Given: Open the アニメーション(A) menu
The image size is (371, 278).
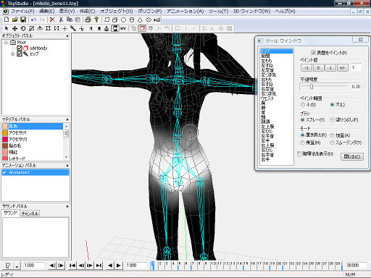Looking at the screenshot, I should click(185, 12).
